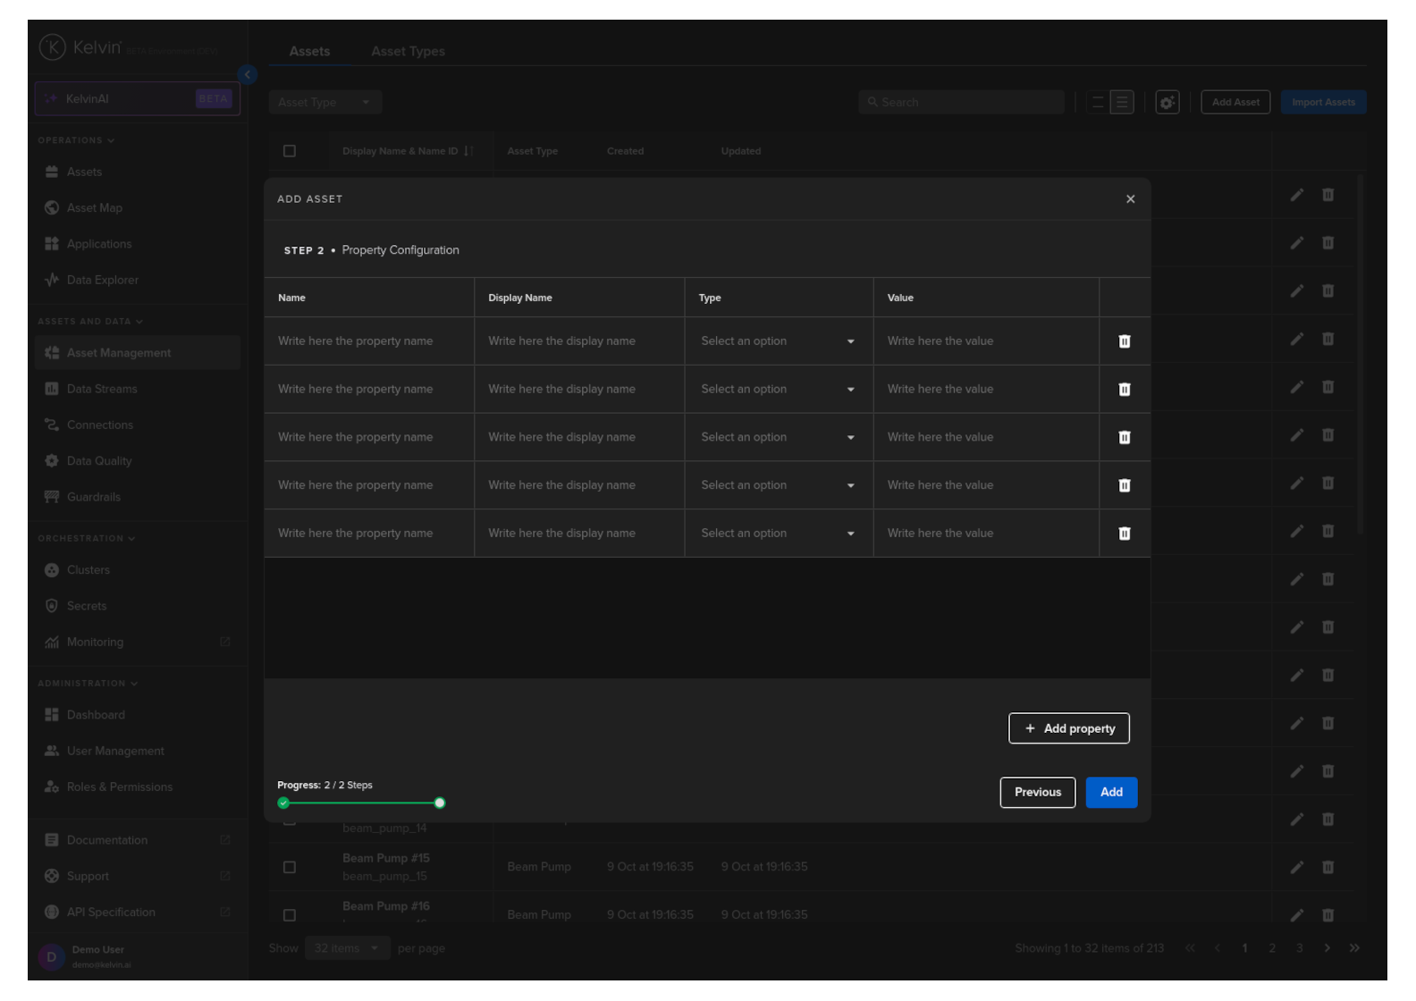Image resolution: width=1416 pixels, height=1001 pixels.
Task: Open the Asset Type filter dropdown
Action: [324, 103]
